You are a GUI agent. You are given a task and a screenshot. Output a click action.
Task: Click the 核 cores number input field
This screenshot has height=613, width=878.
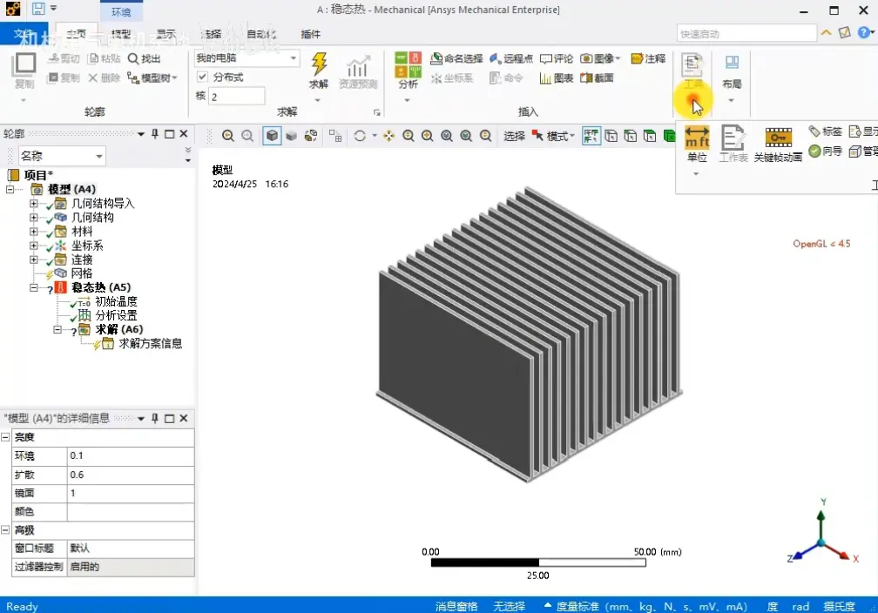237,97
